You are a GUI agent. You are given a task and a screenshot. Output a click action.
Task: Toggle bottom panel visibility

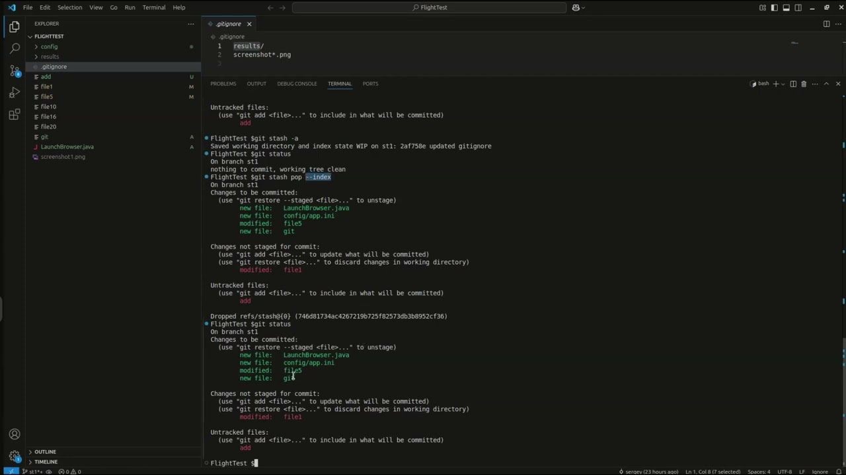pos(787,7)
